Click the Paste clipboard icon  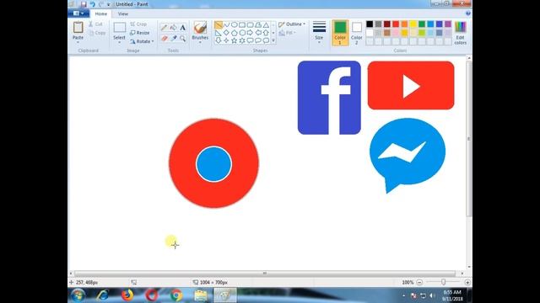pos(78,27)
